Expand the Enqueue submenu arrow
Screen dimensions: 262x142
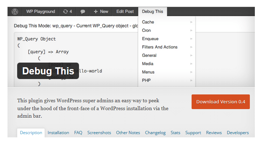(x=191, y=39)
